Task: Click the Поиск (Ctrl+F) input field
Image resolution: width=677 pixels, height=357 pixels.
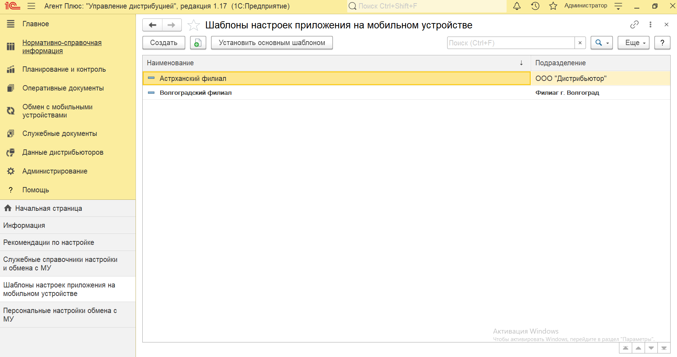Action: (511, 43)
